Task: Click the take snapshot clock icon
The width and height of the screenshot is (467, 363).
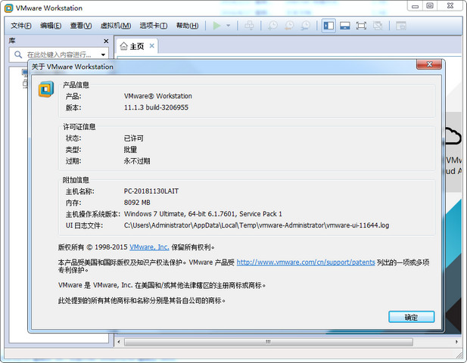Action: [272, 26]
